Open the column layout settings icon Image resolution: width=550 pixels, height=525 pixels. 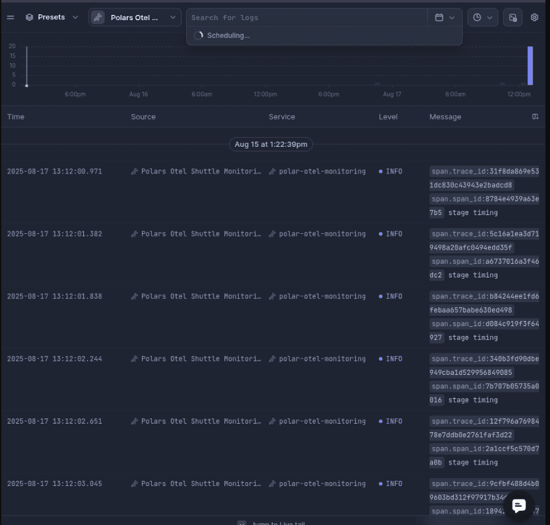(x=535, y=117)
